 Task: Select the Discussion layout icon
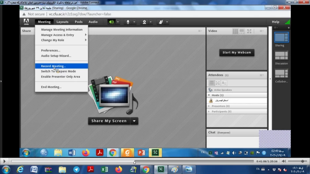(x=281, y=56)
